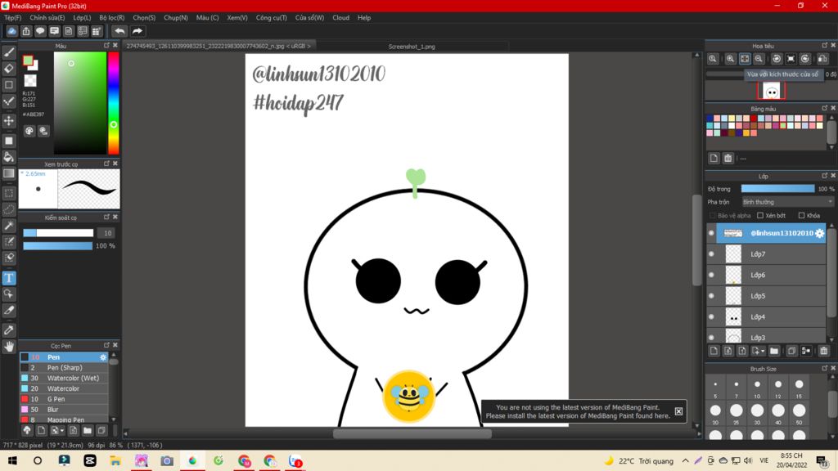The width and height of the screenshot is (838, 471).
Task: Open the add-brush dropdown in brush panel
Action: click(56, 430)
